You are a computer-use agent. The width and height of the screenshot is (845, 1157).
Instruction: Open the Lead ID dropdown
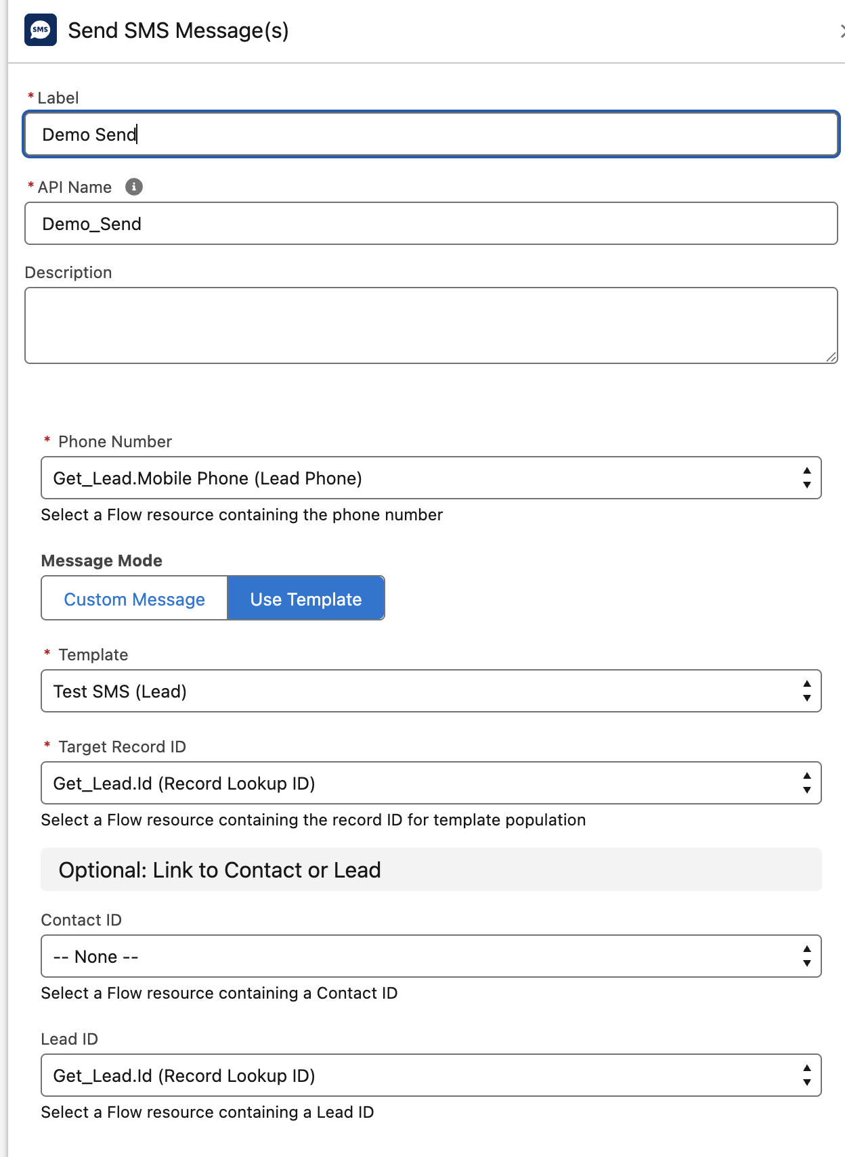[431, 1076]
